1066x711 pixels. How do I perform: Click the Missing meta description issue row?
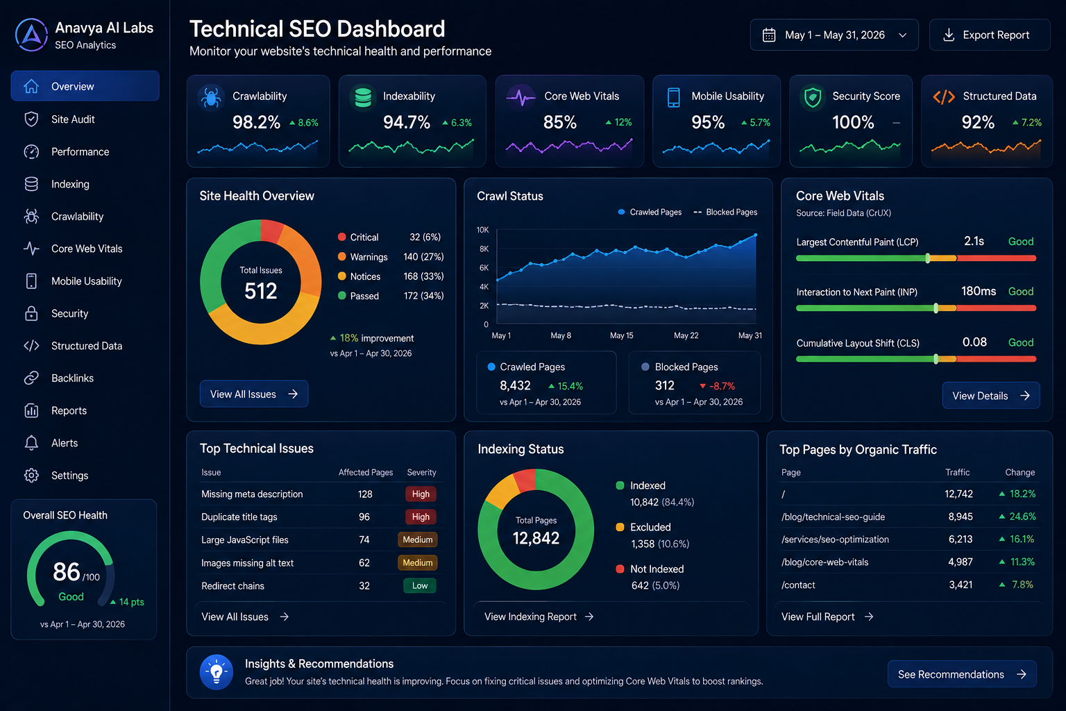320,494
